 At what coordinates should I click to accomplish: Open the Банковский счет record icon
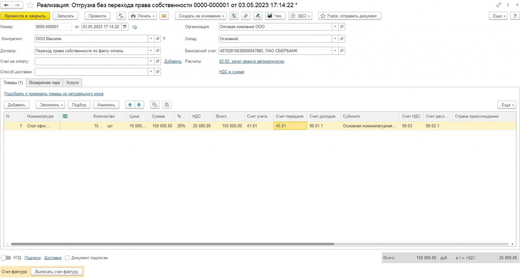tap(342, 51)
